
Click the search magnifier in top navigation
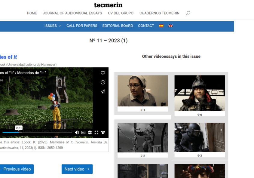(x=188, y=13)
